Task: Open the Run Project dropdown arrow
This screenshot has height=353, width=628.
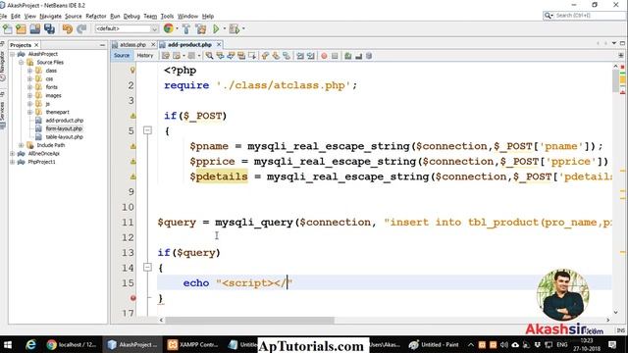Action: click(x=224, y=28)
